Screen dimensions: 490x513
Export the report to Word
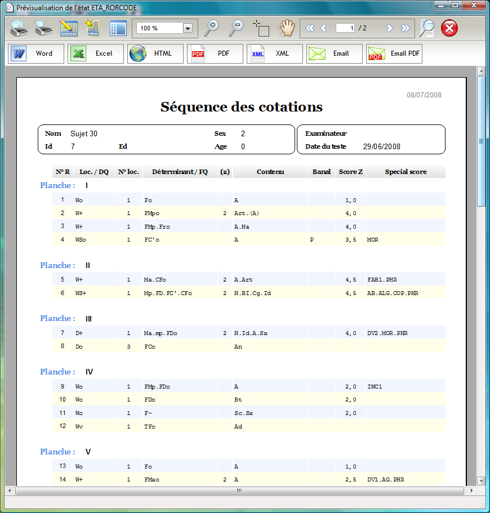pyautogui.click(x=35, y=54)
